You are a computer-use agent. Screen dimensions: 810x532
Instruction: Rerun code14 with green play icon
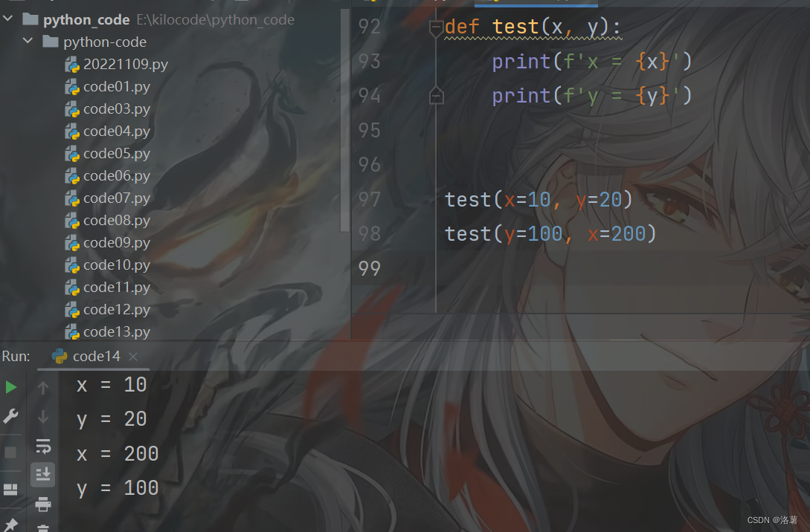[11, 387]
